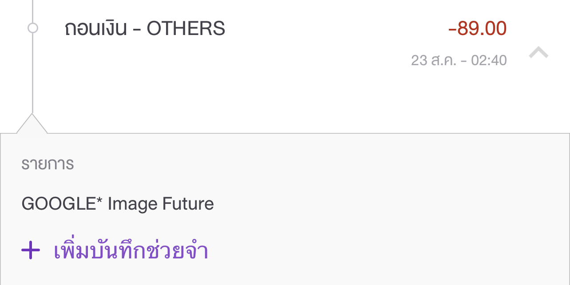Click the timeline circle marker
The image size is (570, 285).
point(32,28)
